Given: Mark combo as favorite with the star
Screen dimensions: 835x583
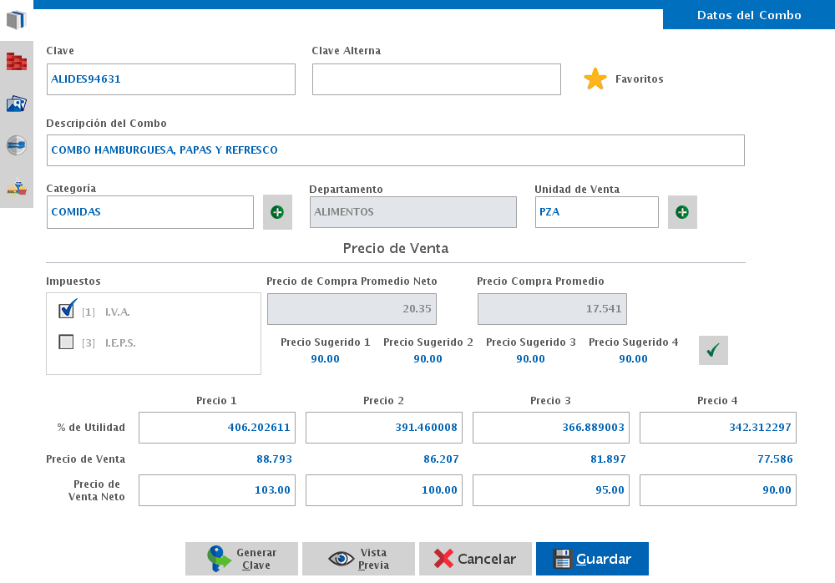Looking at the screenshot, I should tap(595, 79).
